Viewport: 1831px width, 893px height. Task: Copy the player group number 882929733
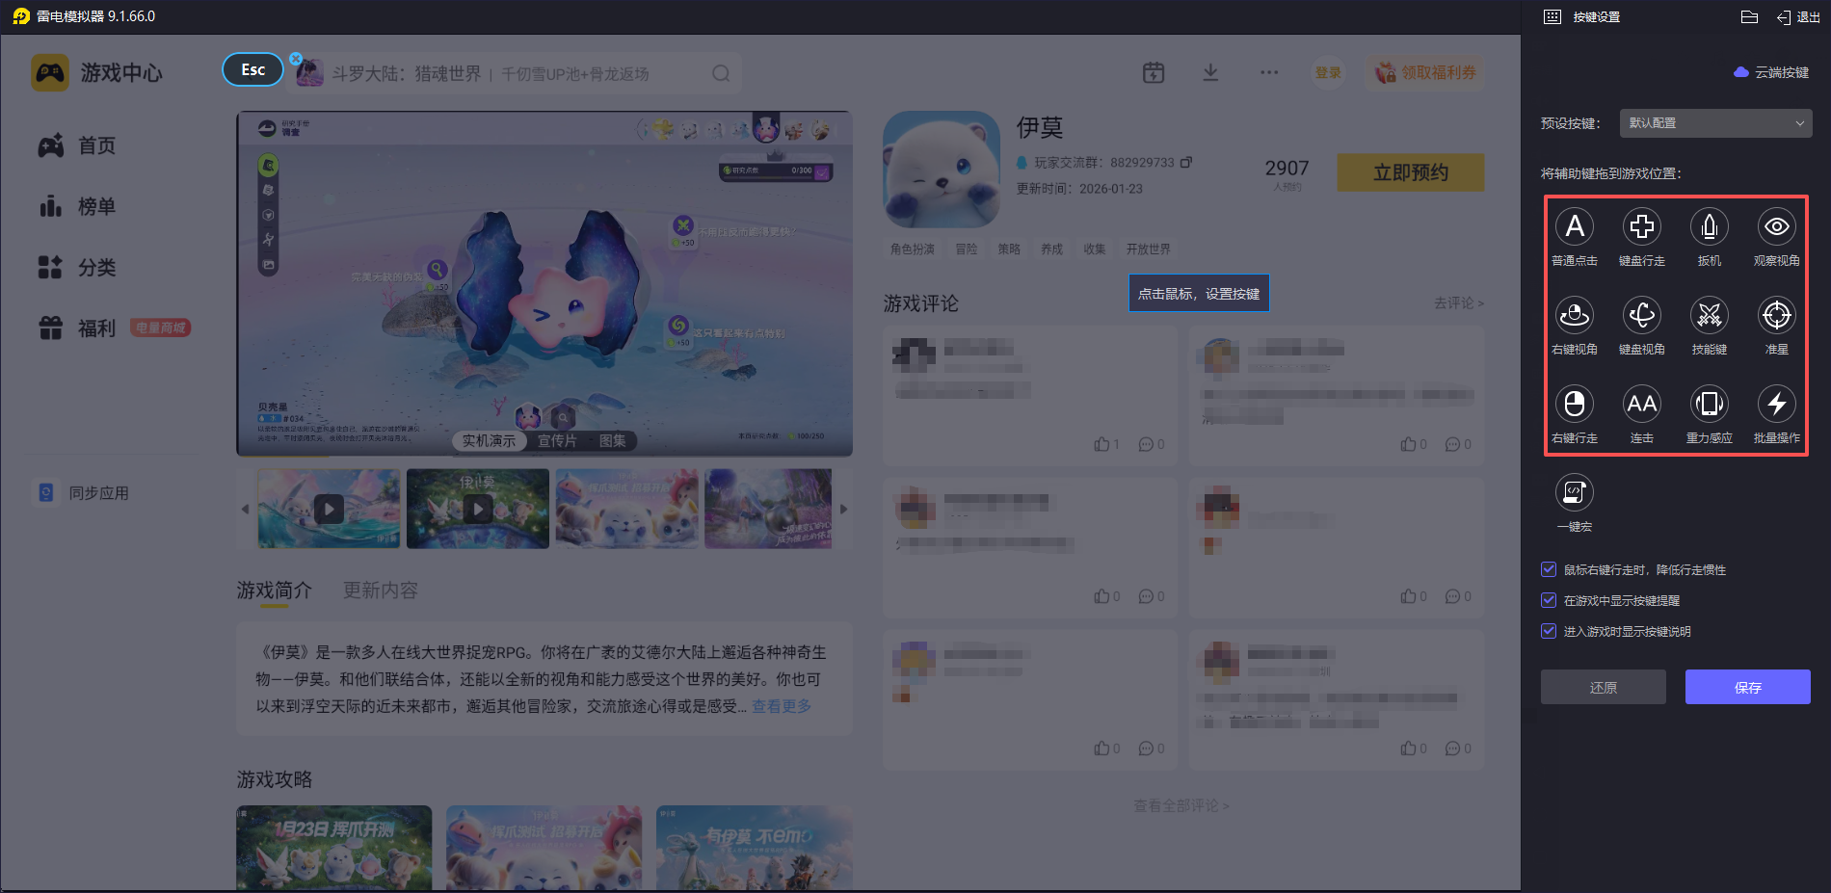pyautogui.click(x=1186, y=163)
